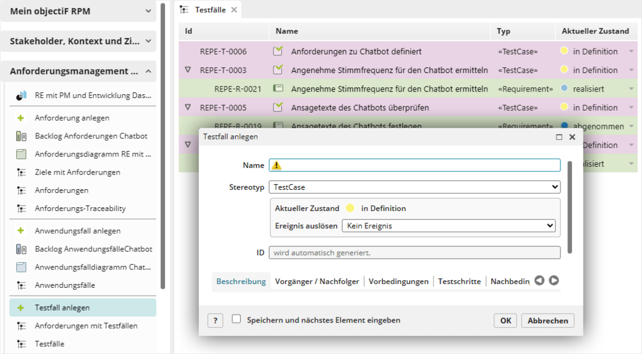Open the Ereignis auslösen dropdown

[448, 226]
